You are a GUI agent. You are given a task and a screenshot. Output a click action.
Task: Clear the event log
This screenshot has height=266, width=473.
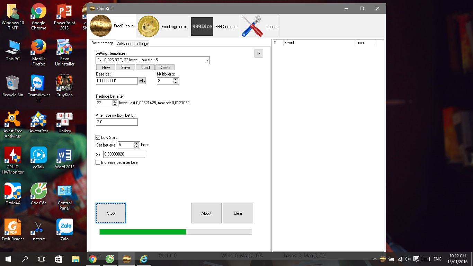pyautogui.click(x=238, y=213)
